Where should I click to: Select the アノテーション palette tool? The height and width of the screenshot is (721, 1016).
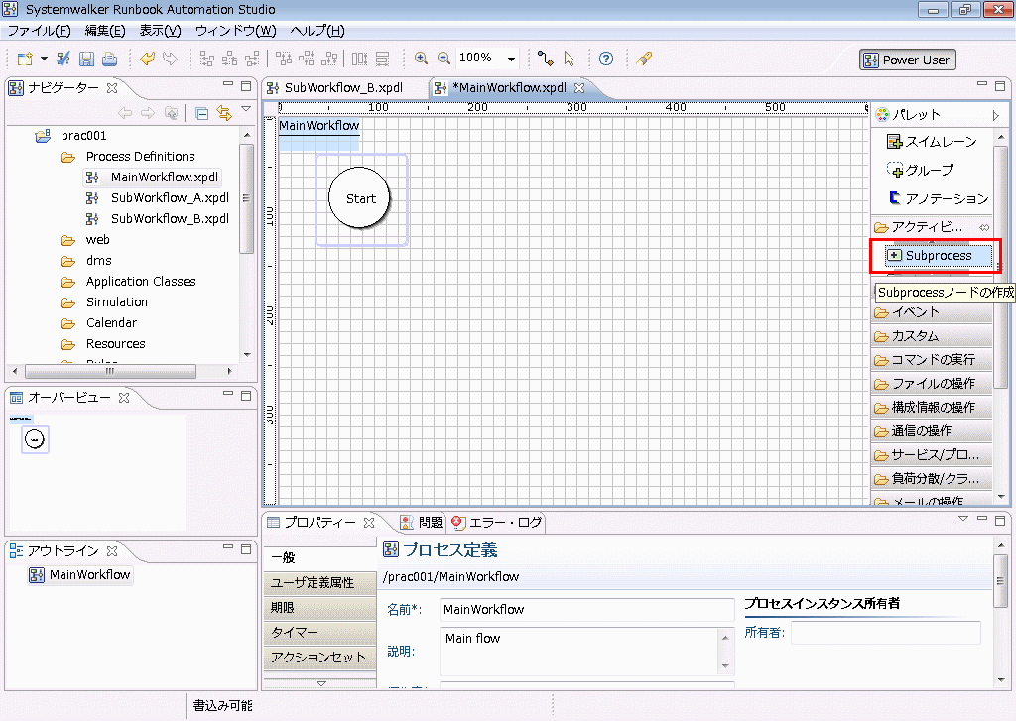pyautogui.click(x=939, y=198)
